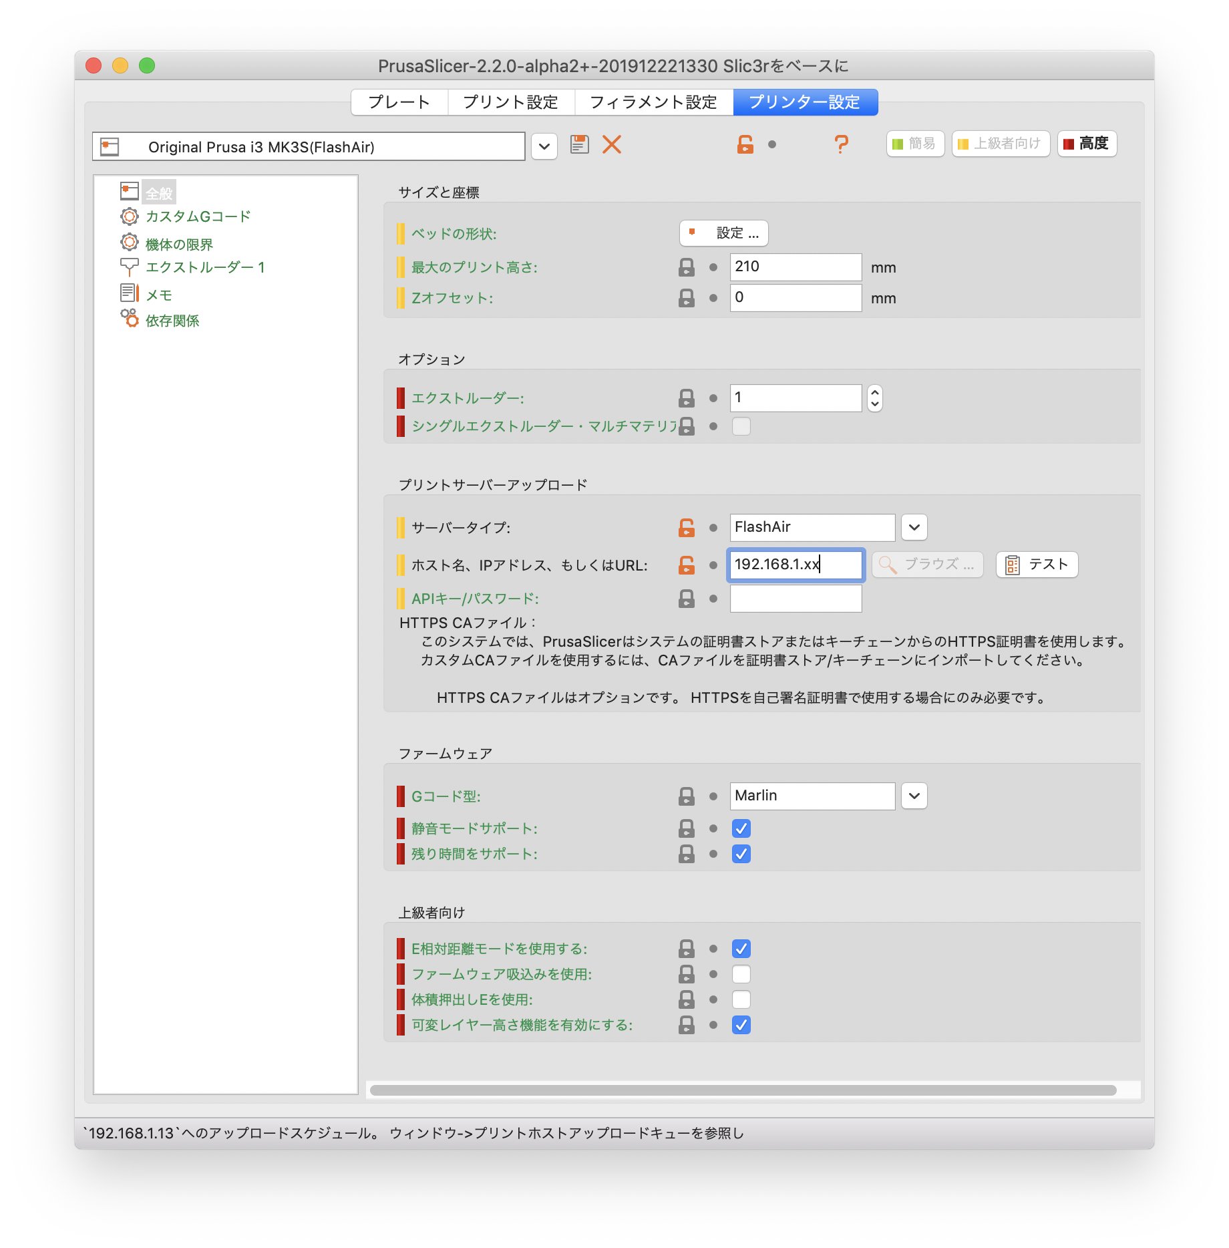Open the printer preset dropdown arrow
This screenshot has width=1229, height=1248.
(544, 146)
